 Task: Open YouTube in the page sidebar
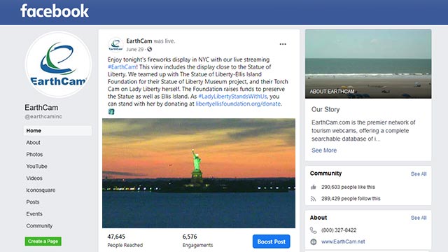pos(36,167)
